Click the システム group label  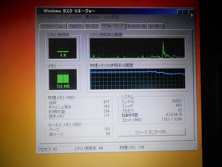[x=127, y=97]
